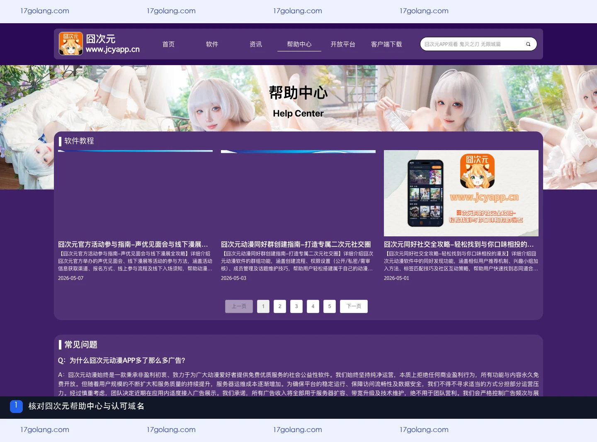Open the 开放平台 navigation item
Image resolution: width=597 pixels, height=442 pixels.
343,44
